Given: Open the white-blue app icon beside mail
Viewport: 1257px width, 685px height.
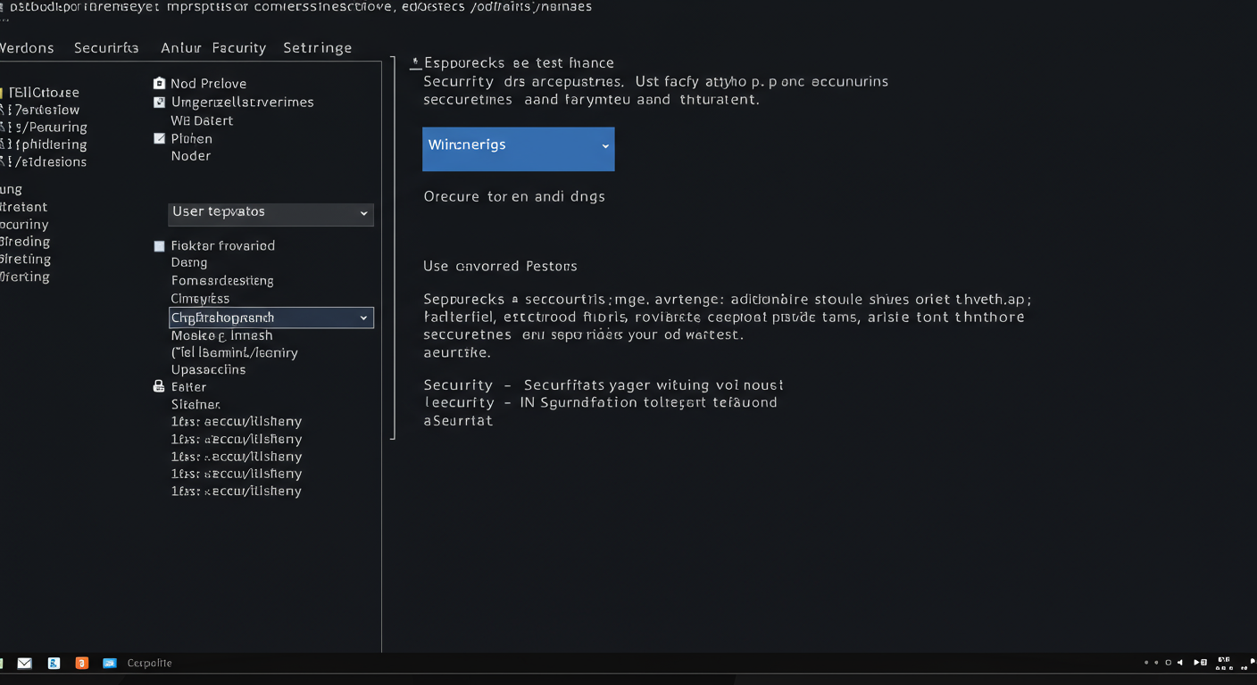Looking at the screenshot, I should tap(54, 663).
